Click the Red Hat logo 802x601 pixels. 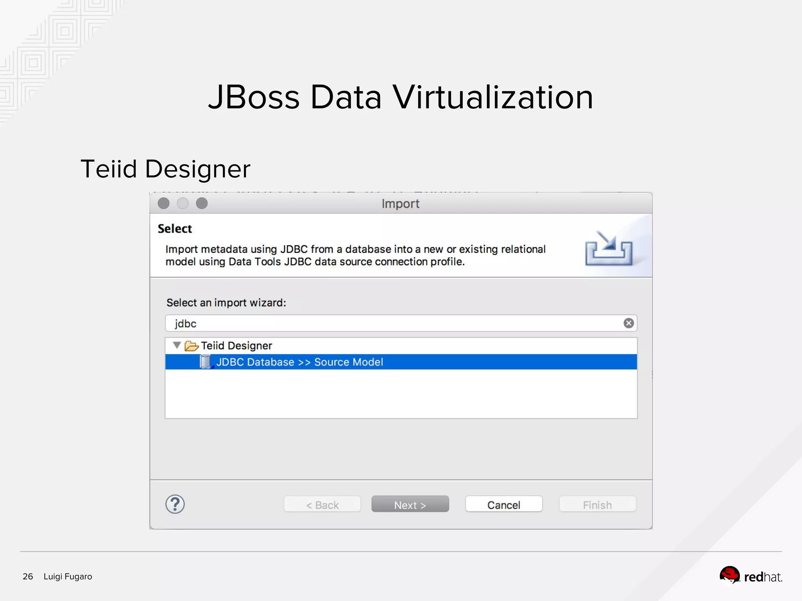[x=751, y=575]
